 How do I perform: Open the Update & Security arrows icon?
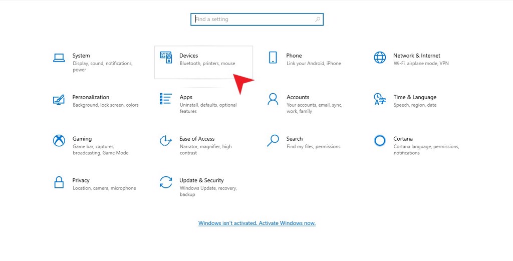click(x=166, y=182)
